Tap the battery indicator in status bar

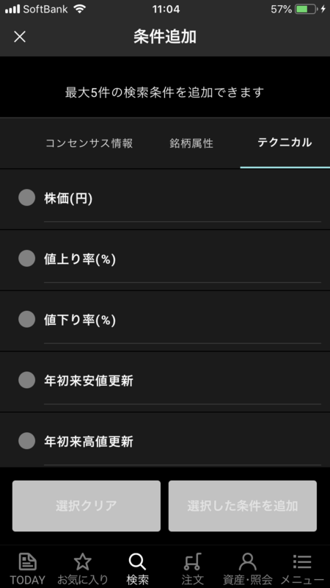306,9
